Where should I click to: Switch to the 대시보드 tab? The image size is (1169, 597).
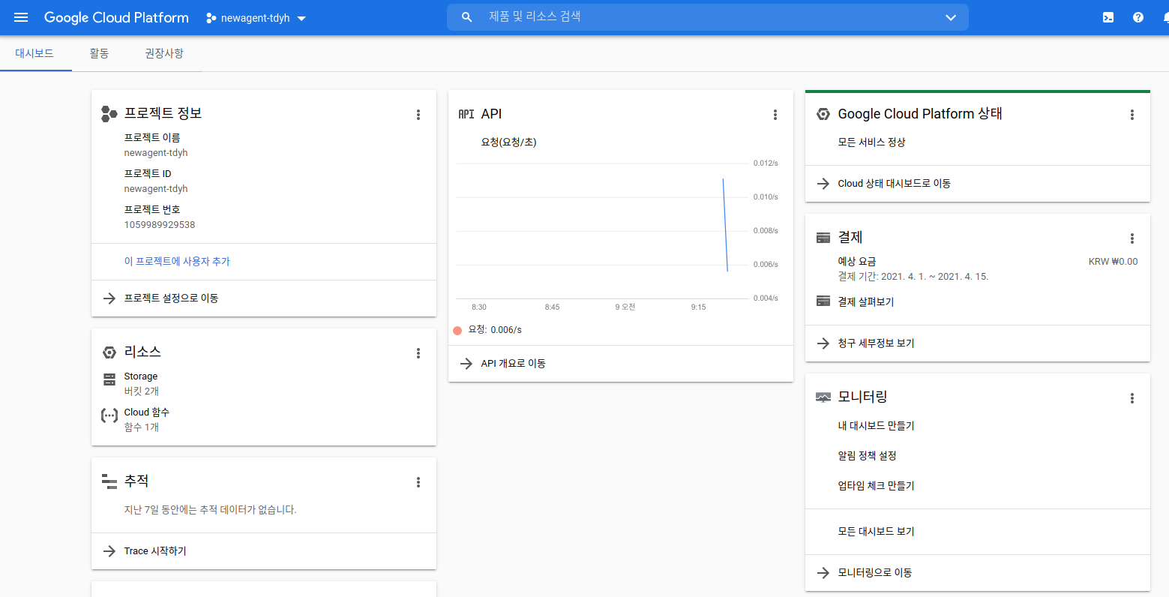pos(34,53)
